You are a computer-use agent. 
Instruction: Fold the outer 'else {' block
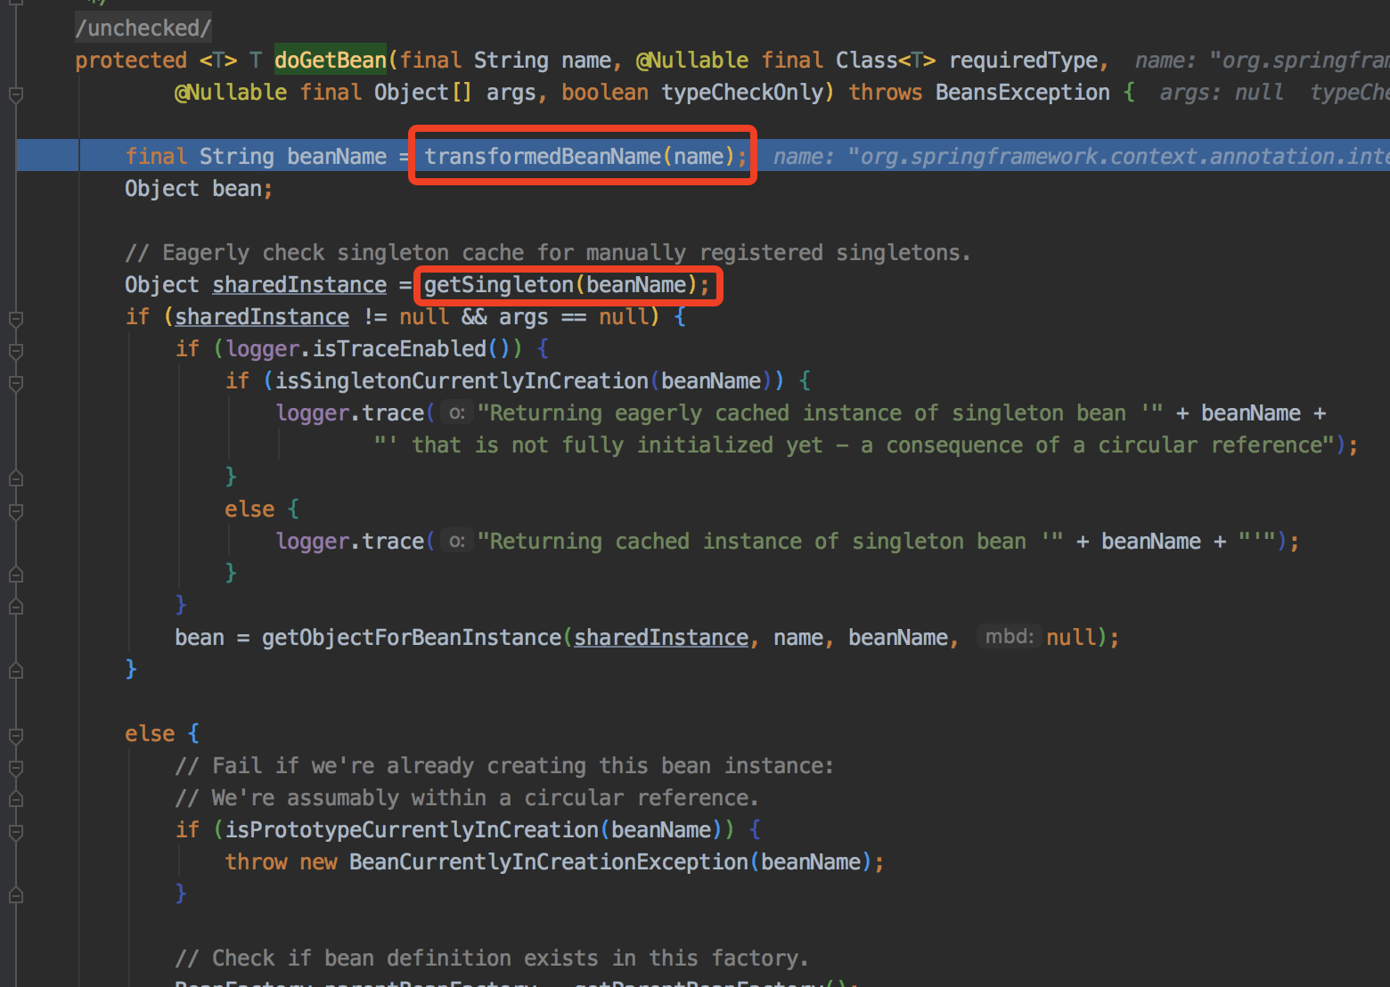click(15, 735)
